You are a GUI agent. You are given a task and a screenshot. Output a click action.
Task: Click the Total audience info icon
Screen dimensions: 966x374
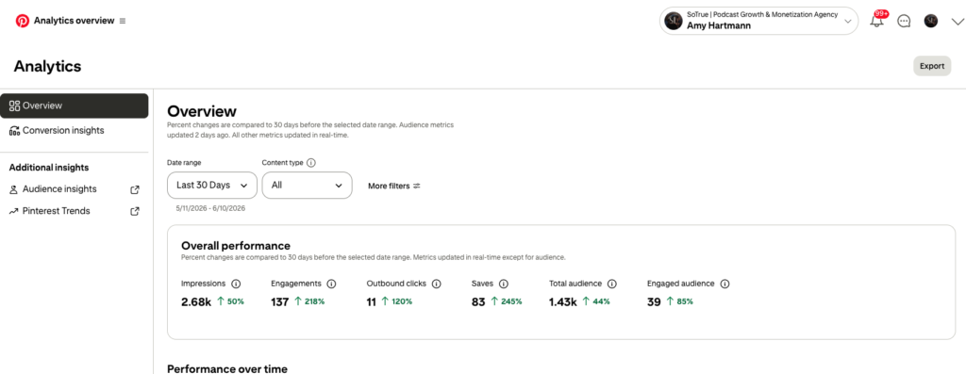[x=611, y=285]
